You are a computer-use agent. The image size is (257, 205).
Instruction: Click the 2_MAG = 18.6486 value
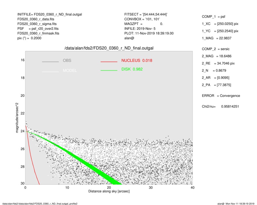click(x=217, y=56)
